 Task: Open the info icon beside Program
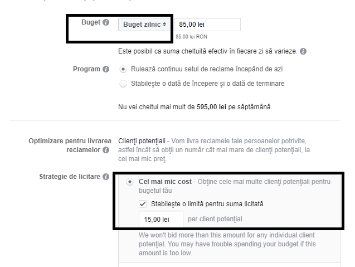106,69
